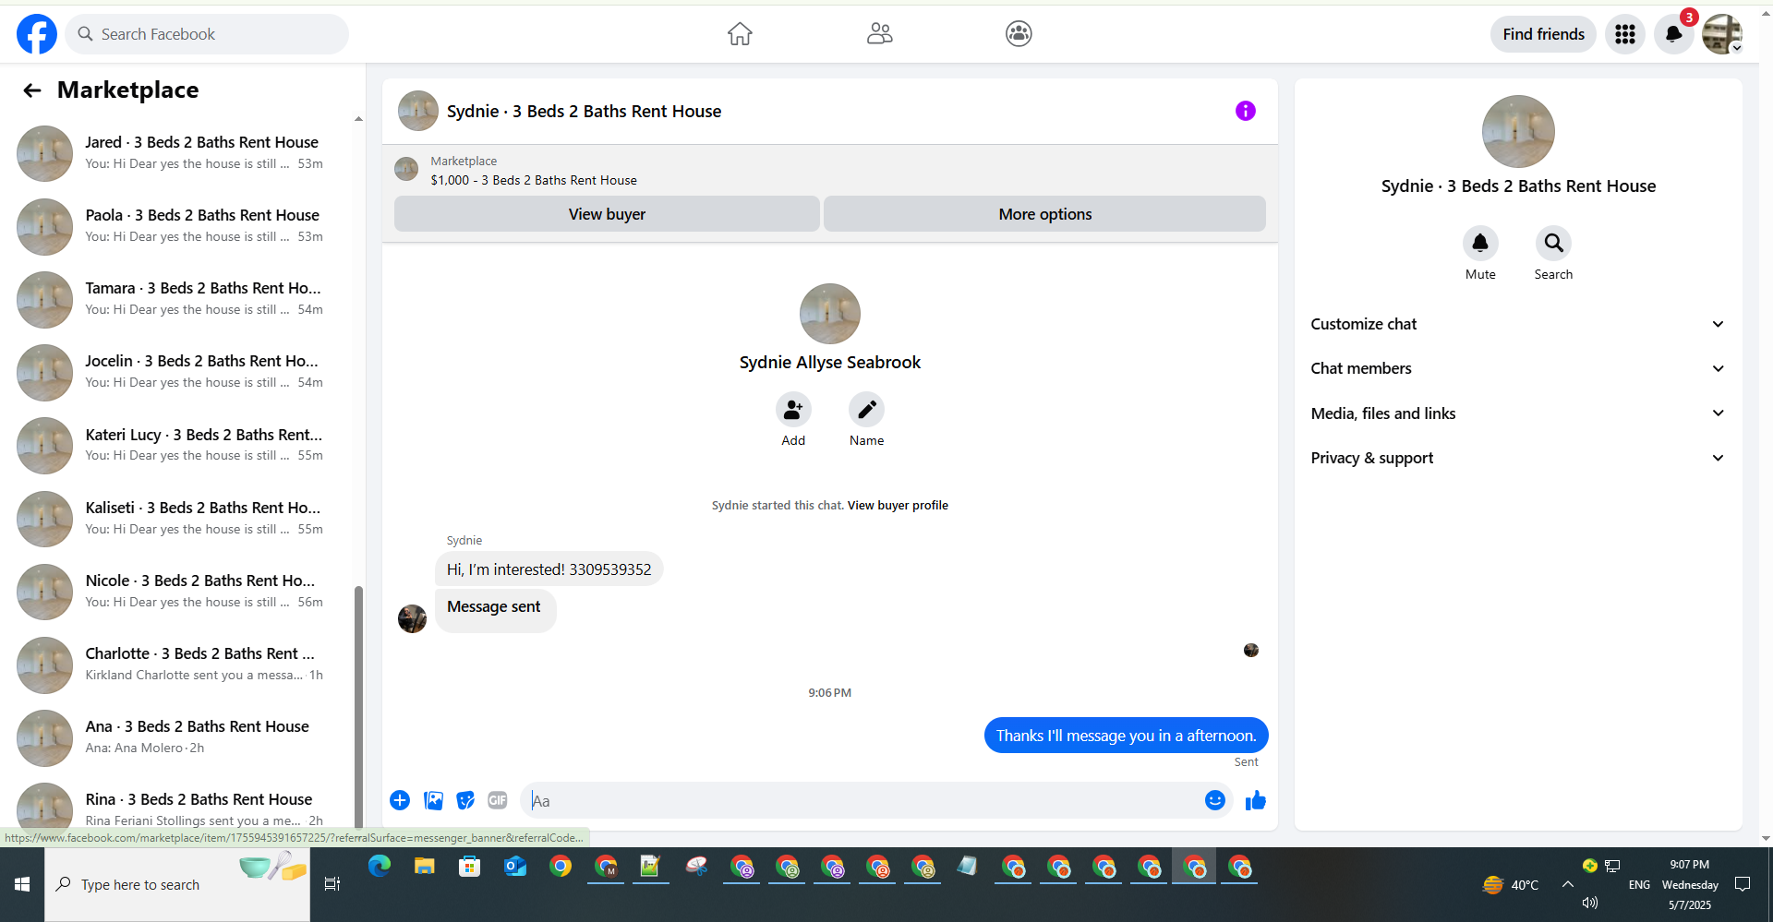Click the "Thanks I'll message you" bubble

pyautogui.click(x=1126, y=736)
